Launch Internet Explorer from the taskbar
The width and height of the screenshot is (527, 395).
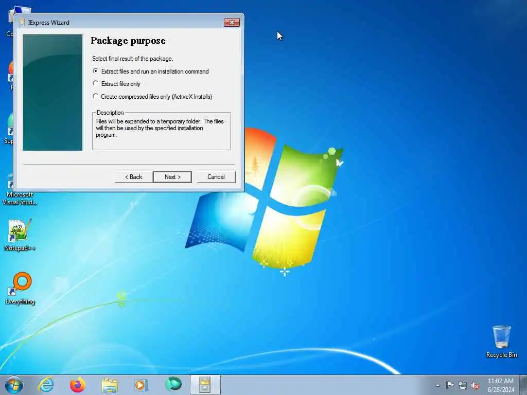pos(46,385)
